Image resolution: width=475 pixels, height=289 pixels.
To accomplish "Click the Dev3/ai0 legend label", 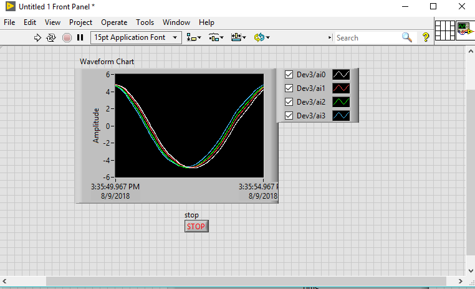I will (x=311, y=75).
